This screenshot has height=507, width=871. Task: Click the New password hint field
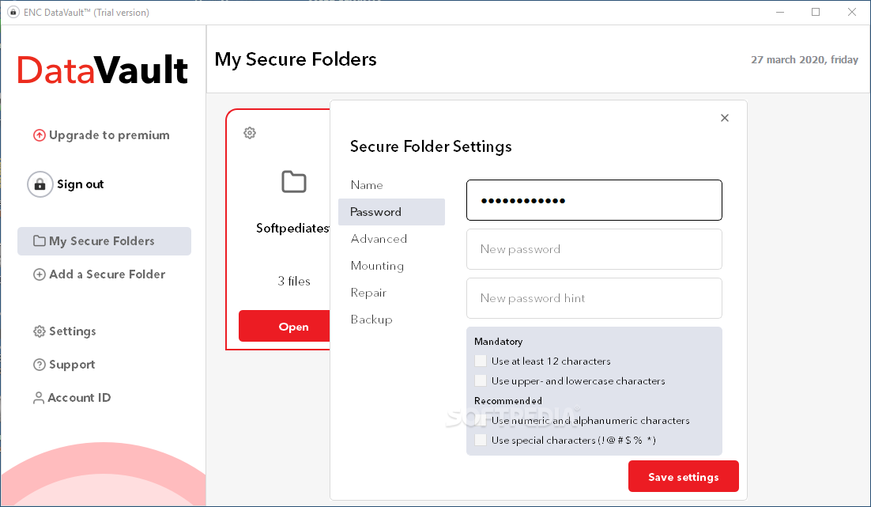(594, 298)
